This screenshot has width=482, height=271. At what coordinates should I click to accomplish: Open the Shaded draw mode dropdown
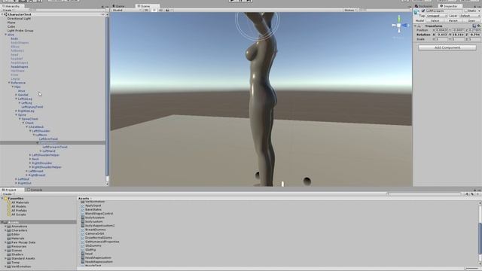127,10
